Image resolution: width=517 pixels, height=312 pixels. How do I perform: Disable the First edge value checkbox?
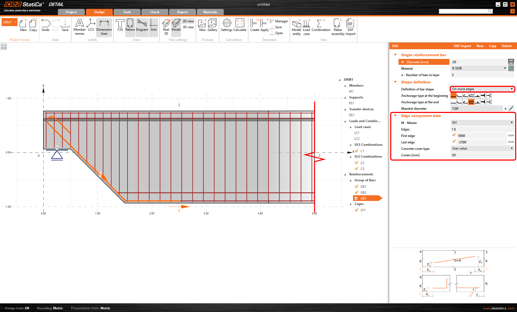(454, 135)
